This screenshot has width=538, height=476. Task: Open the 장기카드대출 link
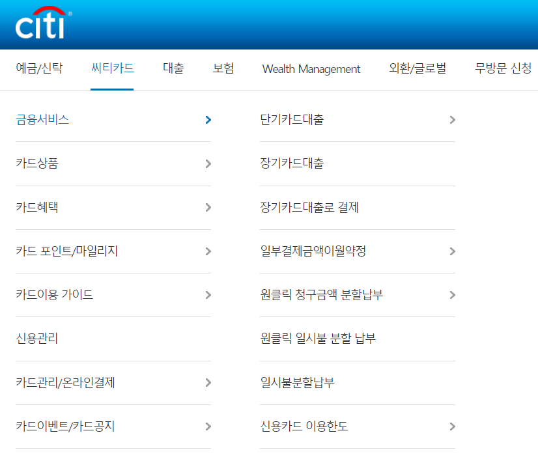[292, 163]
